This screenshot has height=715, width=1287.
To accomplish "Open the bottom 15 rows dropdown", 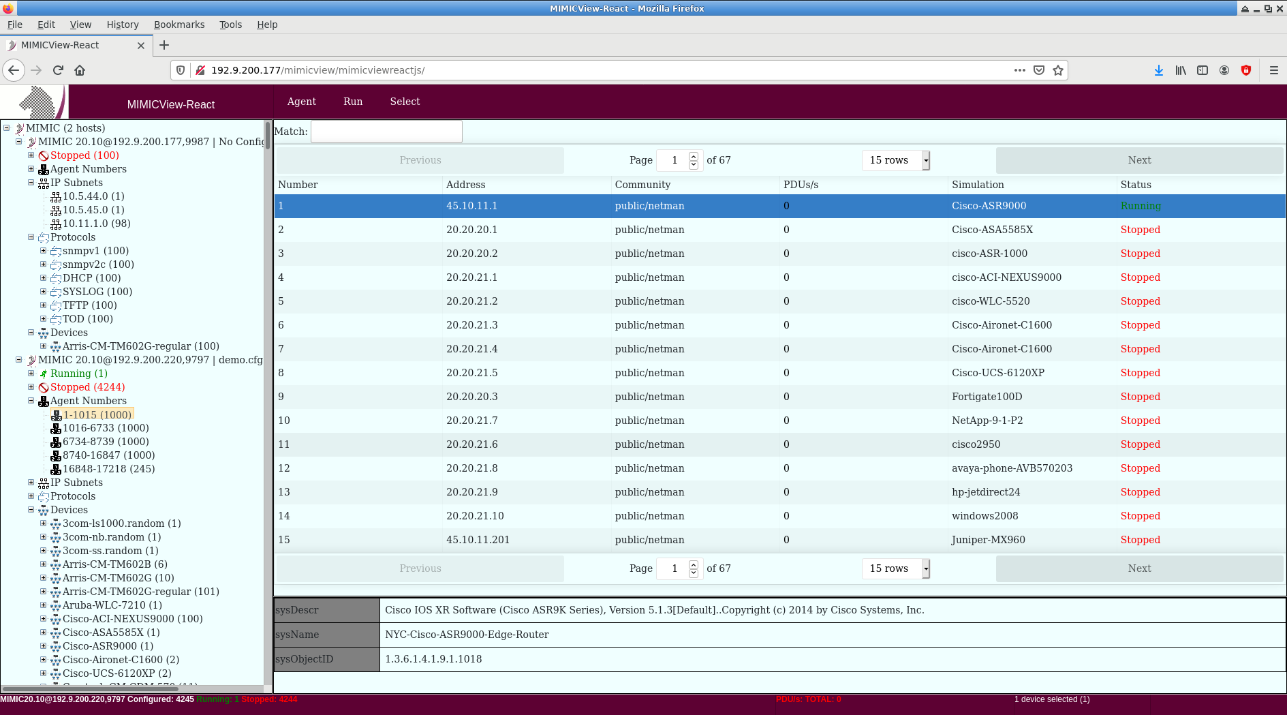I will [896, 568].
